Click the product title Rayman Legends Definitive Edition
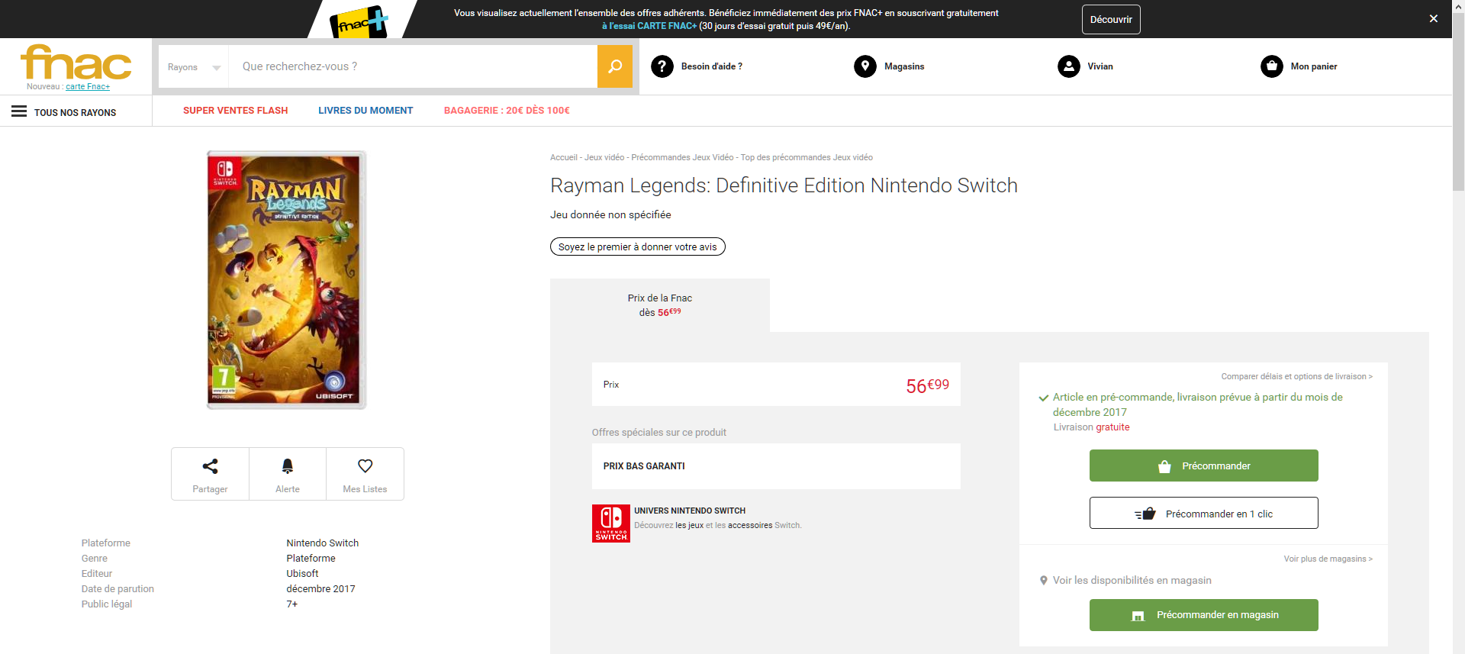 (x=784, y=185)
